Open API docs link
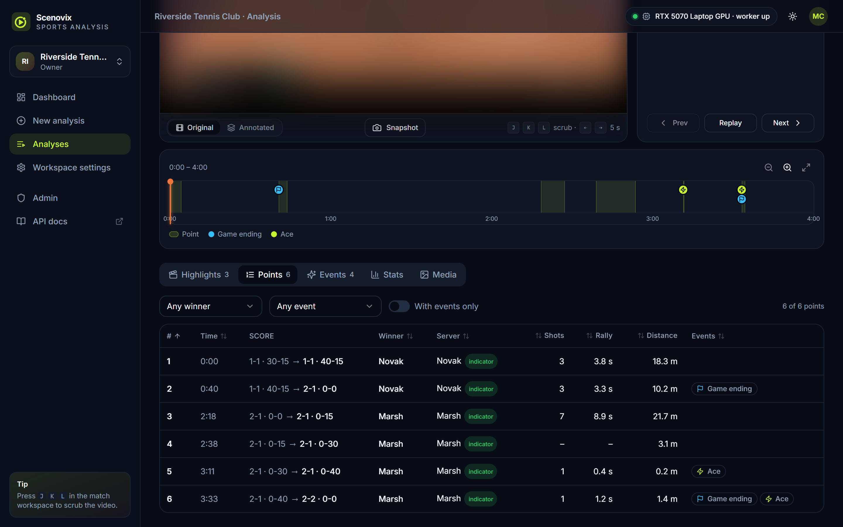This screenshot has height=527, width=843. [70, 221]
